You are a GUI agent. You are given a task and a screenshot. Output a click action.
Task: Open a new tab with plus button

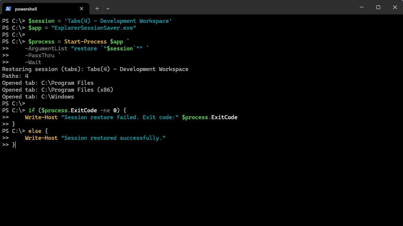(x=97, y=9)
